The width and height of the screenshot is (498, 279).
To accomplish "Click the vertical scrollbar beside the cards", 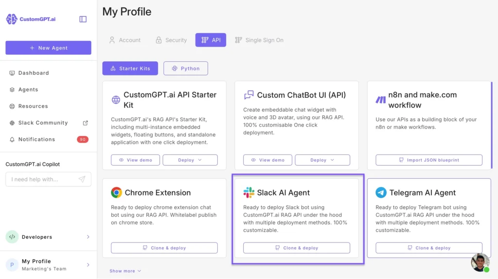I will tap(491, 125).
